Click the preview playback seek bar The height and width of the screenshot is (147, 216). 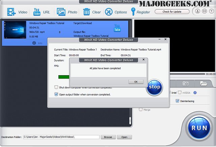click(x=187, y=74)
